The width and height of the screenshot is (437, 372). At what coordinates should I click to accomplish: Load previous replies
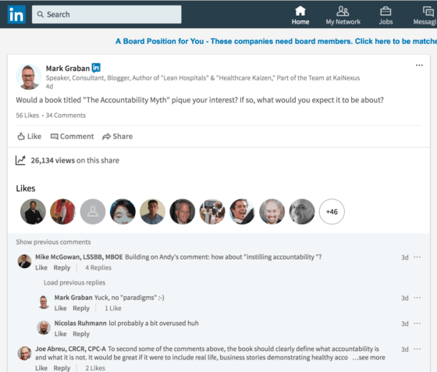click(x=74, y=283)
